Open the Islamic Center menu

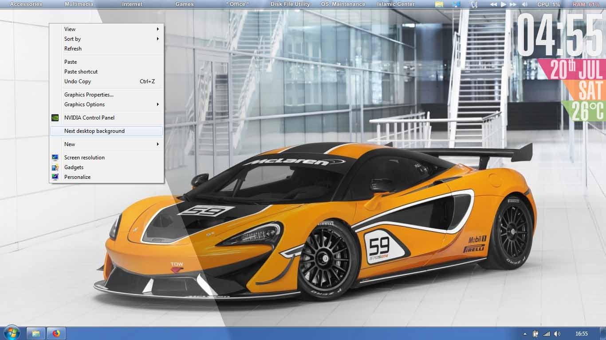click(x=396, y=4)
